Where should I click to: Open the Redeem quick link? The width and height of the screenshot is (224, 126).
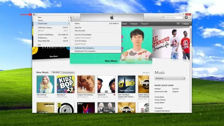[x=157, y=89]
